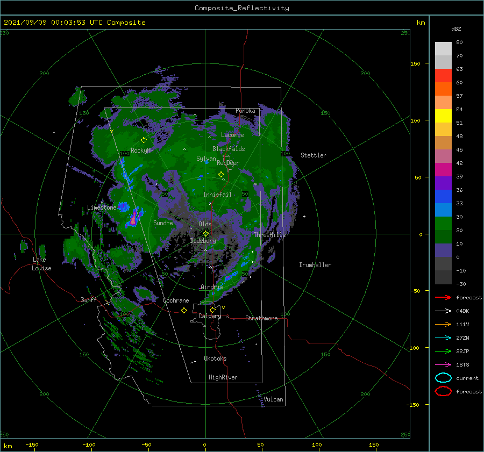The height and width of the screenshot is (452, 484).
Task: Click the purple 36-39 dBZ color swatch
Action: coord(443,183)
